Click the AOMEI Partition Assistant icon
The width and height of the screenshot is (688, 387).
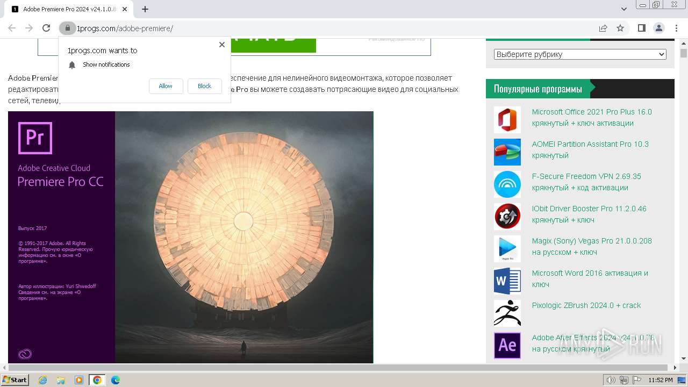click(507, 152)
